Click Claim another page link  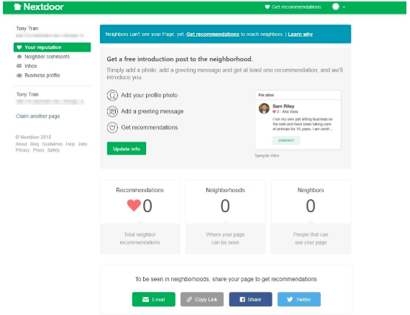[38, 116]
